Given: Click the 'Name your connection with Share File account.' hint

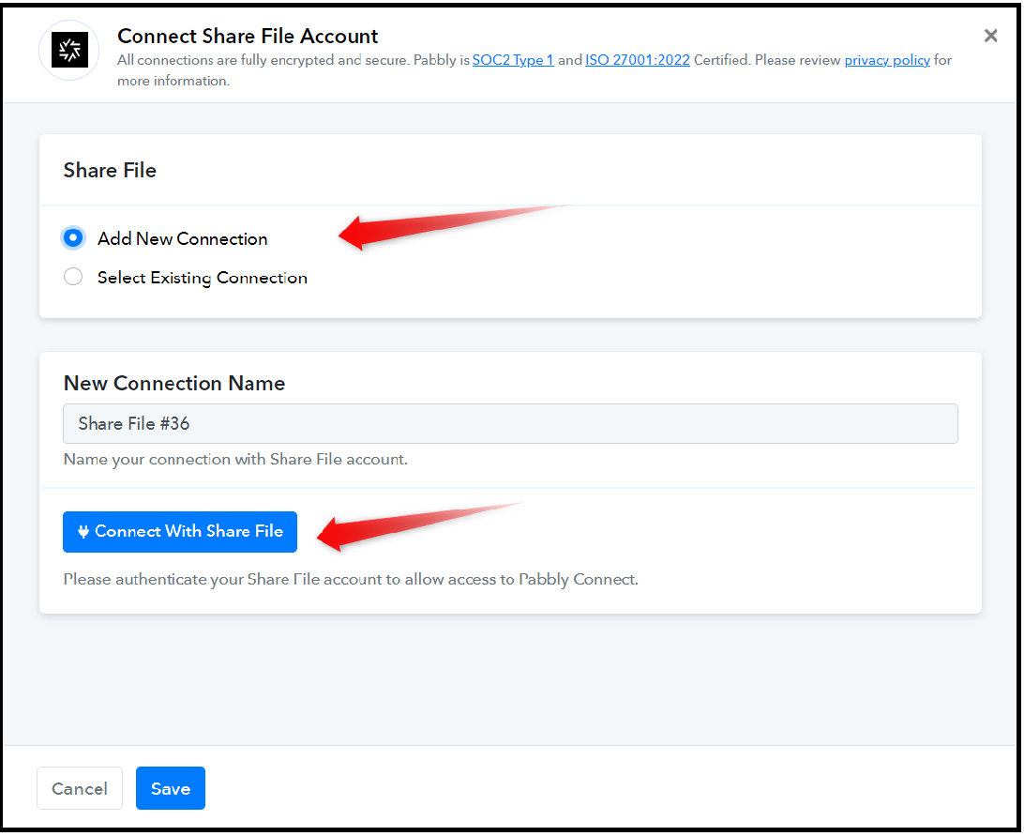Looking at the screenshot, I should pyautogui.click(x=235, y=460).
